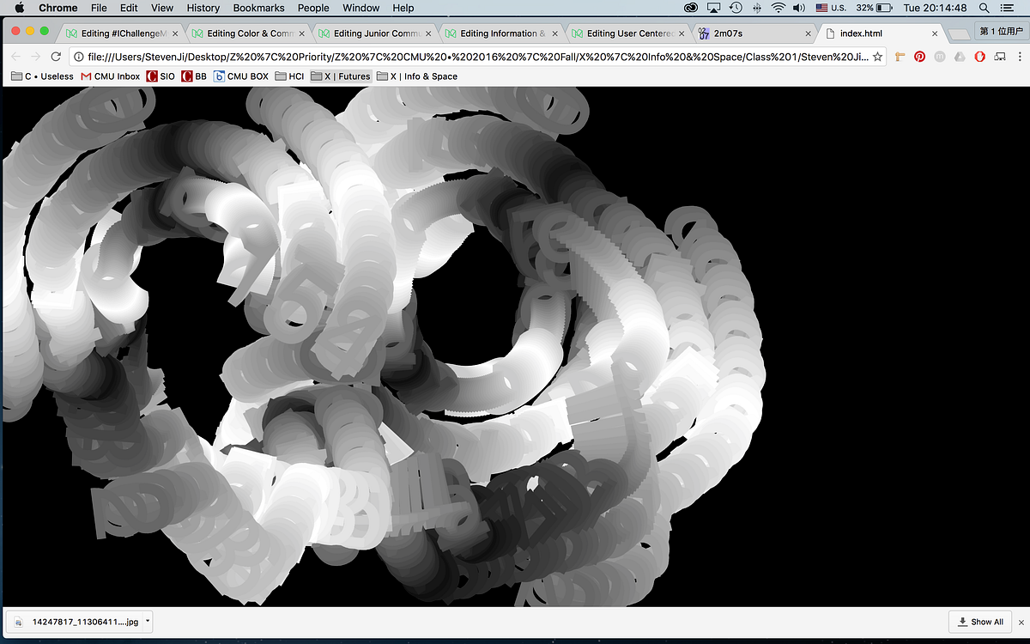This screenshot has width=1030, height=644.
Task: Open the BB bookmark
Action: (194, 76)
